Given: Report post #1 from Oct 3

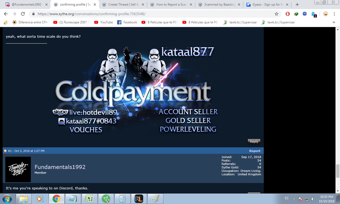Looking at the screenshot, I should (255, 151).
